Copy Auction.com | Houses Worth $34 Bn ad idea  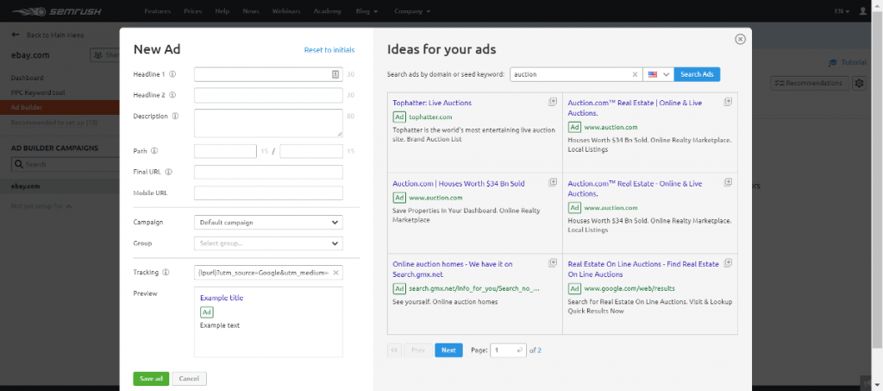[x=553, y=182]
